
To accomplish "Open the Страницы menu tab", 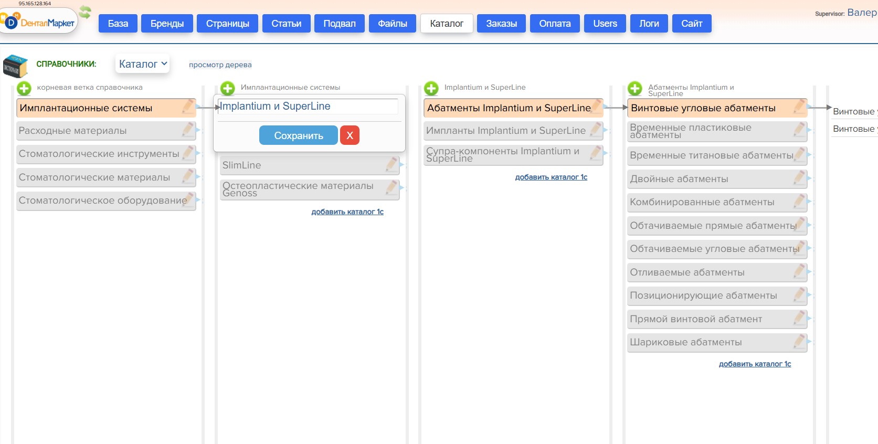I will 227,23.
